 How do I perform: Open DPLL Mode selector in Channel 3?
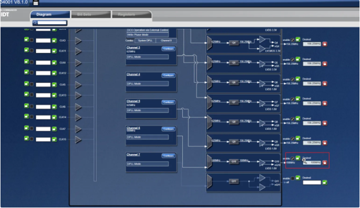tap(147, 57)
